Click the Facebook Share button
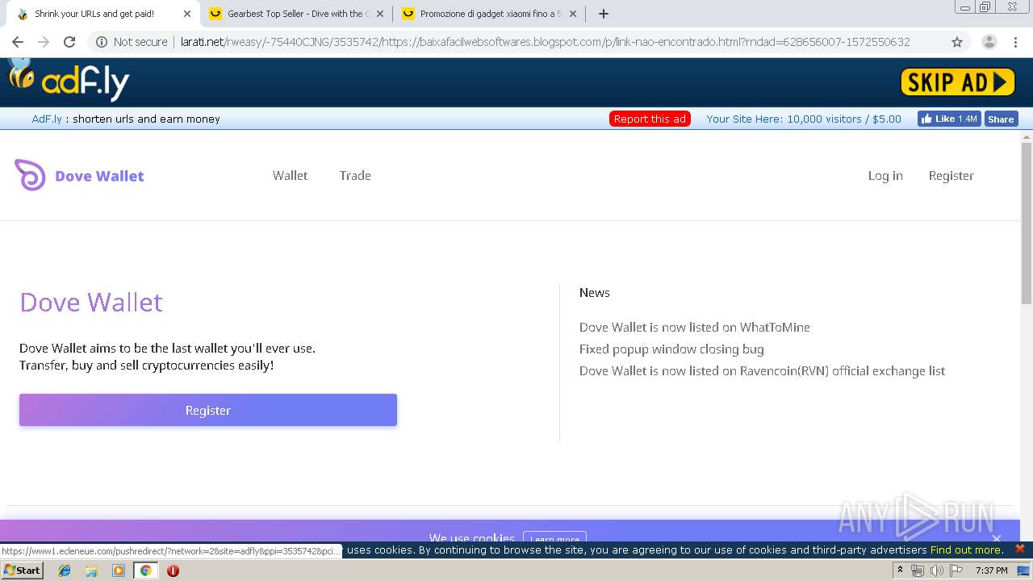1033x581 pixels. click(x=1001, y=119)
